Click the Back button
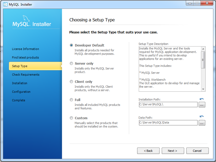 (x=148, y=151)
